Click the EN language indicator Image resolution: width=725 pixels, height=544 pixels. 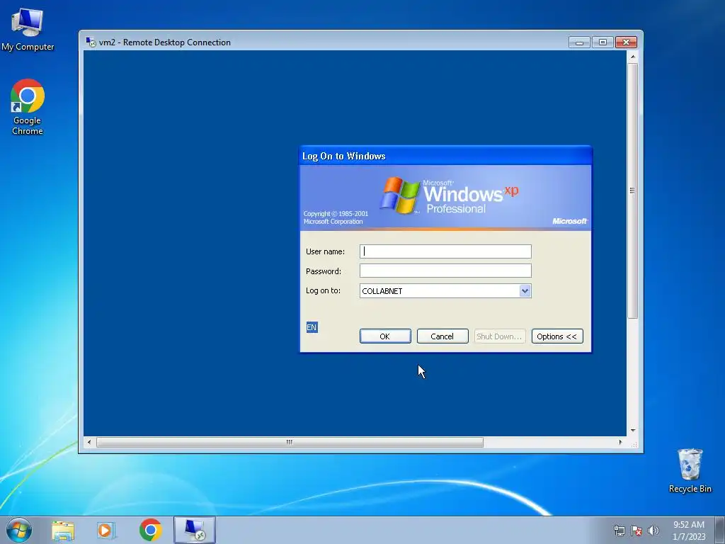312,327
